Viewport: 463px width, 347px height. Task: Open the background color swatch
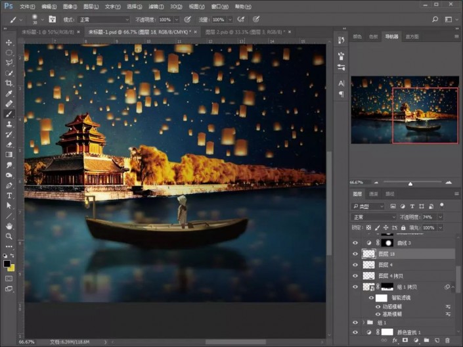pos(12,268)
